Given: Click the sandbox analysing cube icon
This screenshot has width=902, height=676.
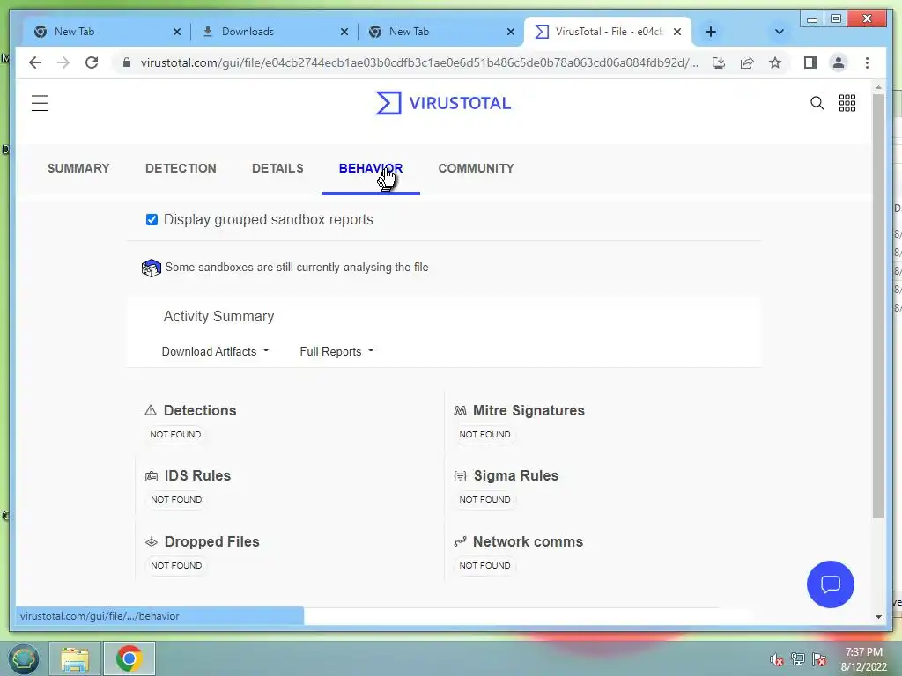Looking at the screenshot, I should coord(152,268).
